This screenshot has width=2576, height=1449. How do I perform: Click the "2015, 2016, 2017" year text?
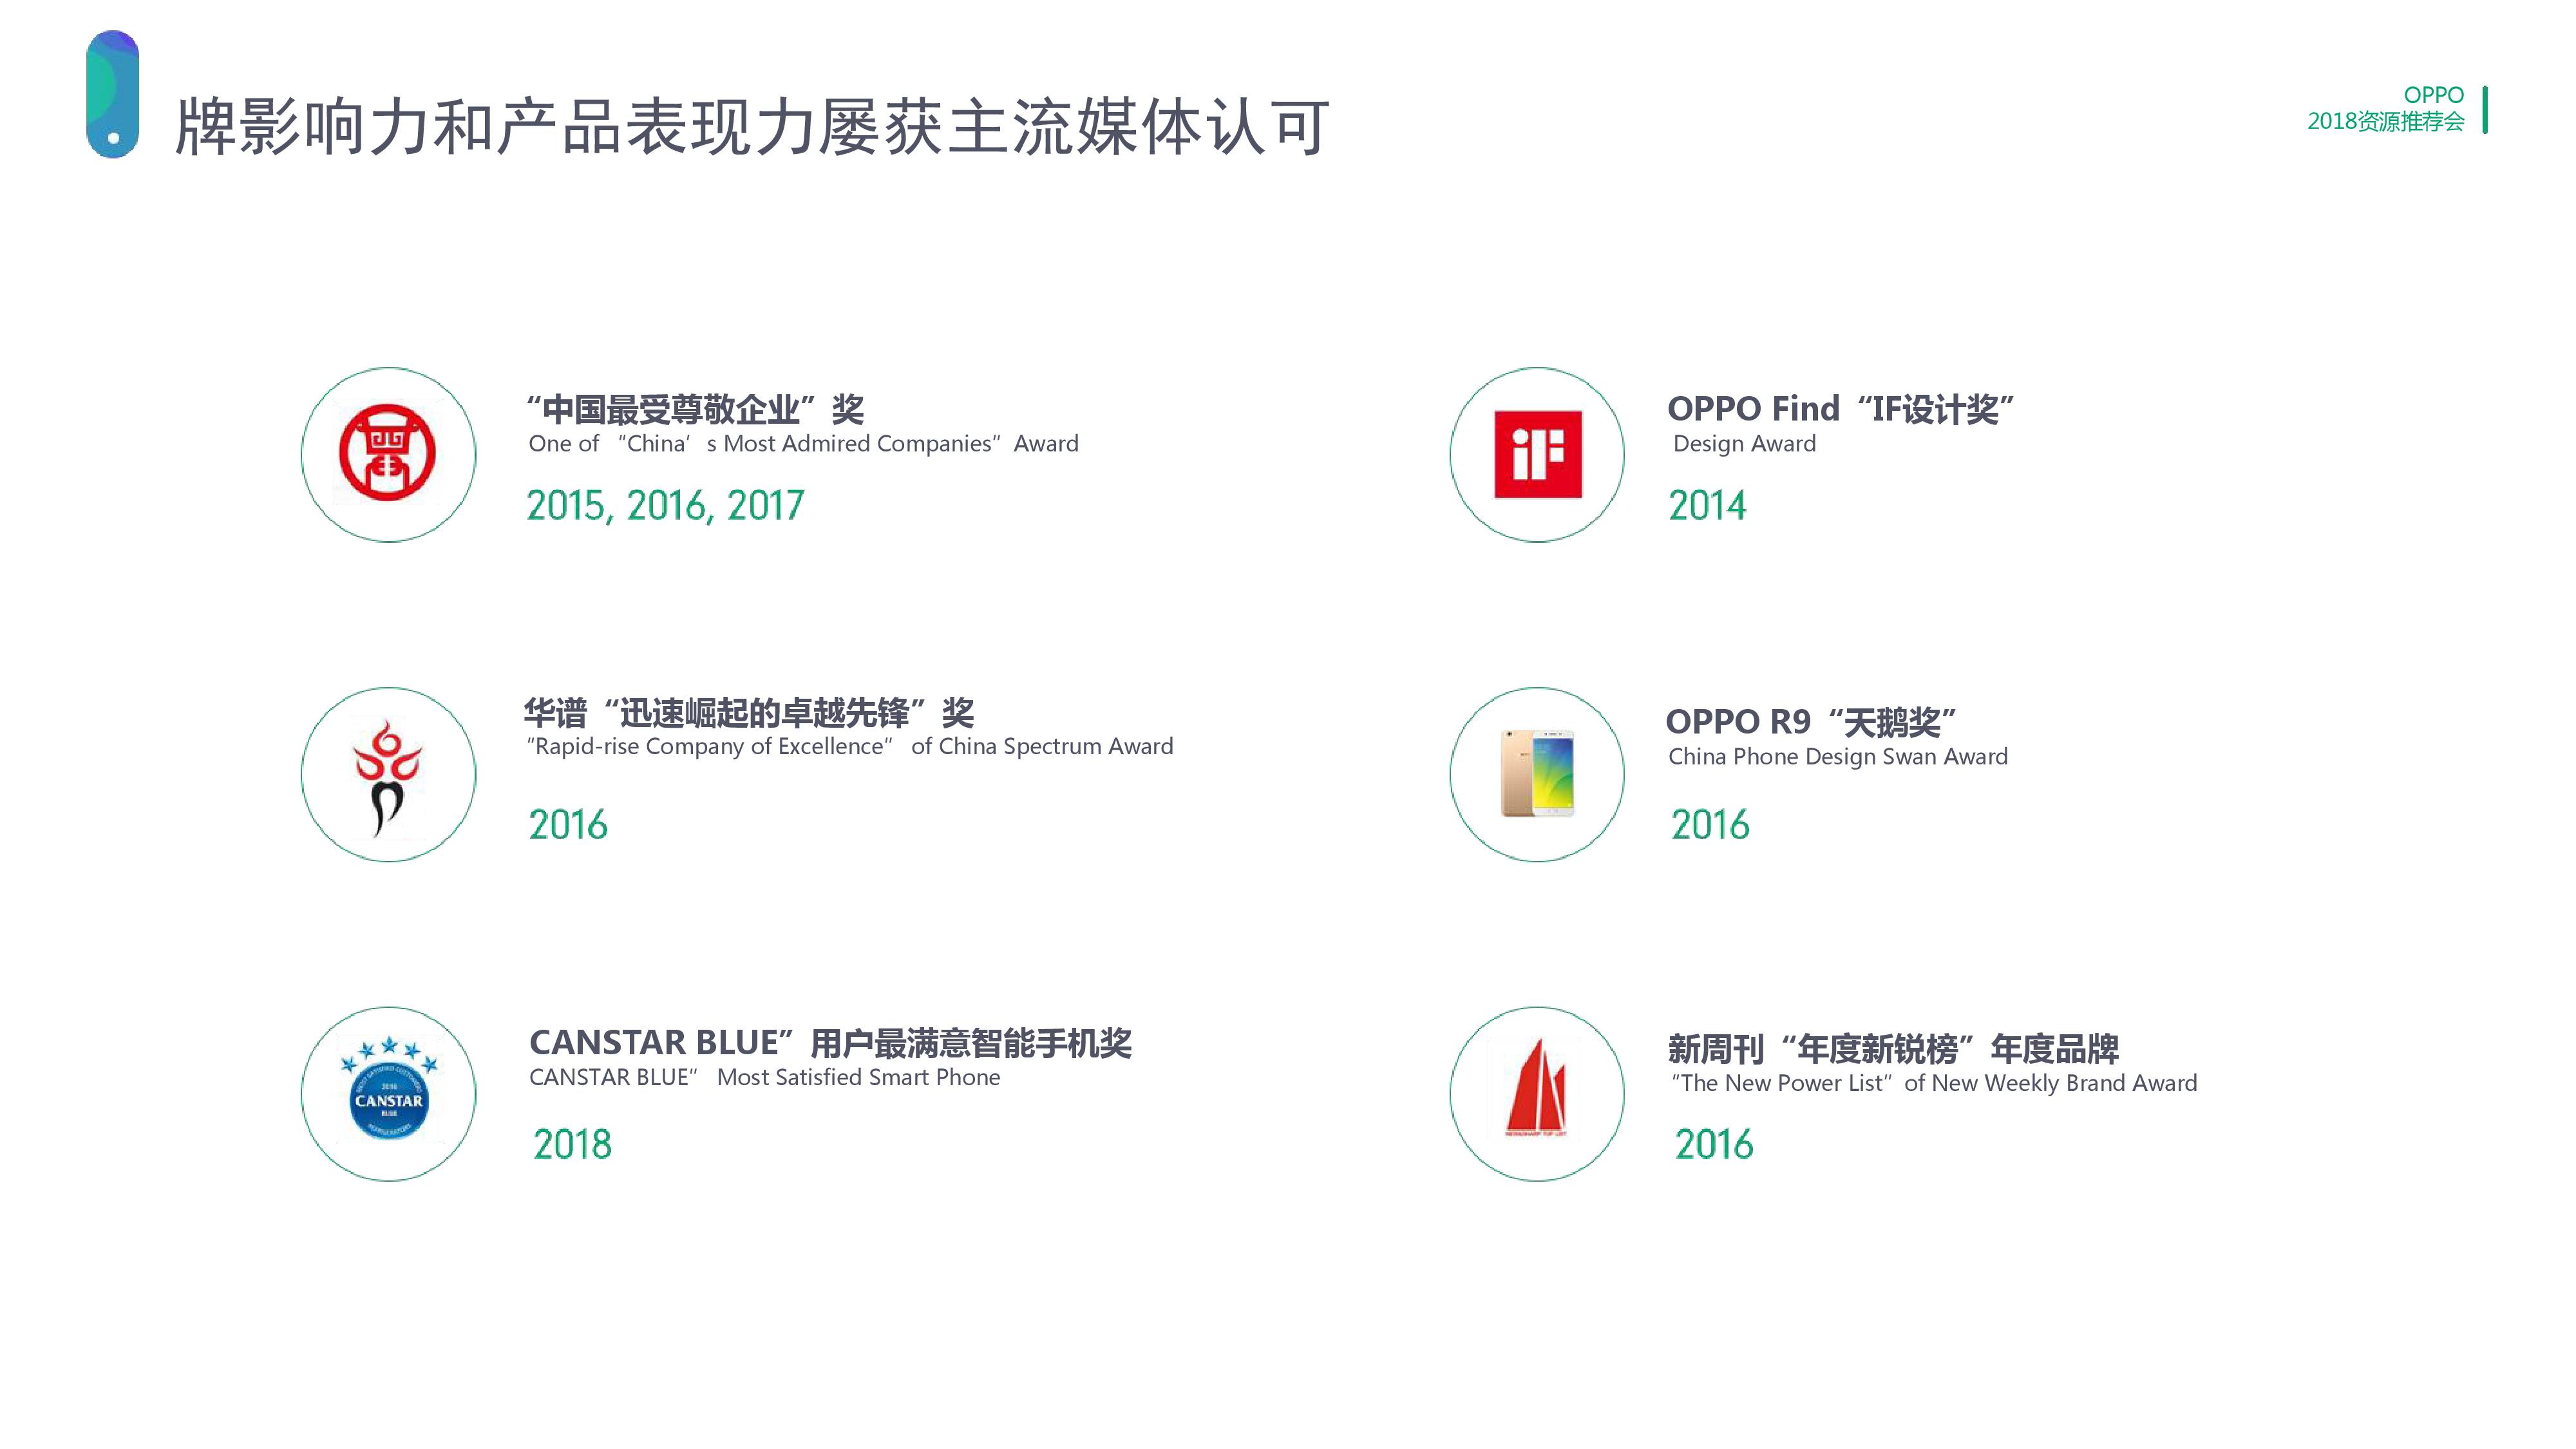tap(665, 506)
